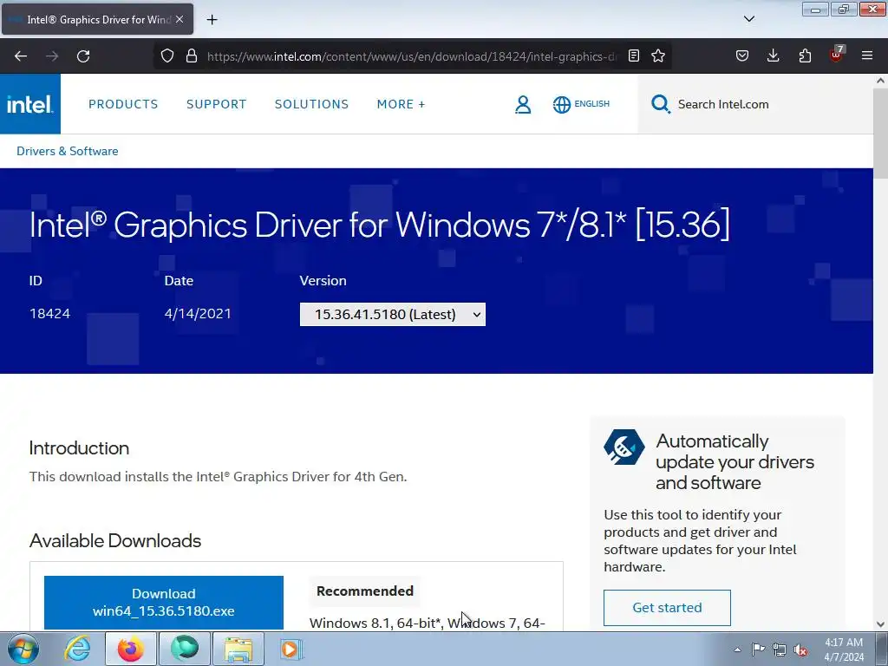Screen dimensions: 888x666
Task: Open the network tray icon
Action: tap(780, 650)
